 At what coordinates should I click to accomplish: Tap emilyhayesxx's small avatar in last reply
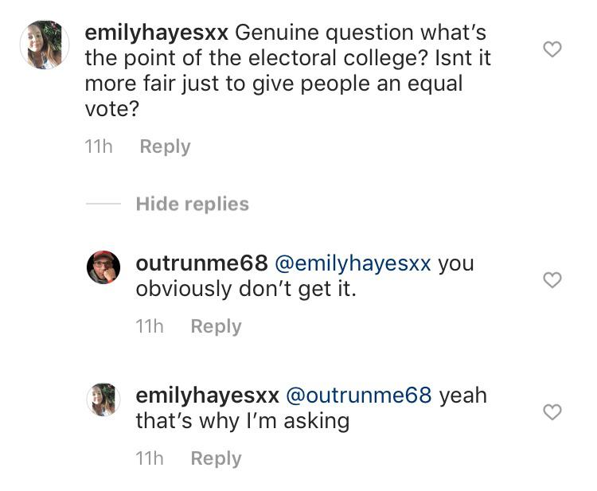click(103, 399)
